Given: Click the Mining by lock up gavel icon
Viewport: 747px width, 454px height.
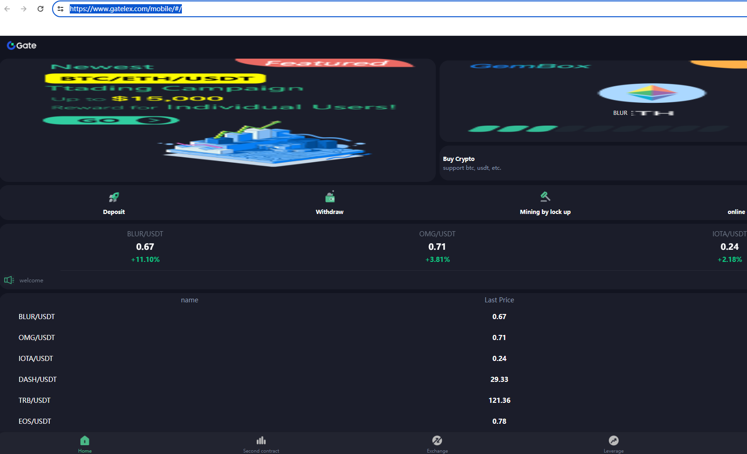Looking at the screenshot, I should 545,197.
